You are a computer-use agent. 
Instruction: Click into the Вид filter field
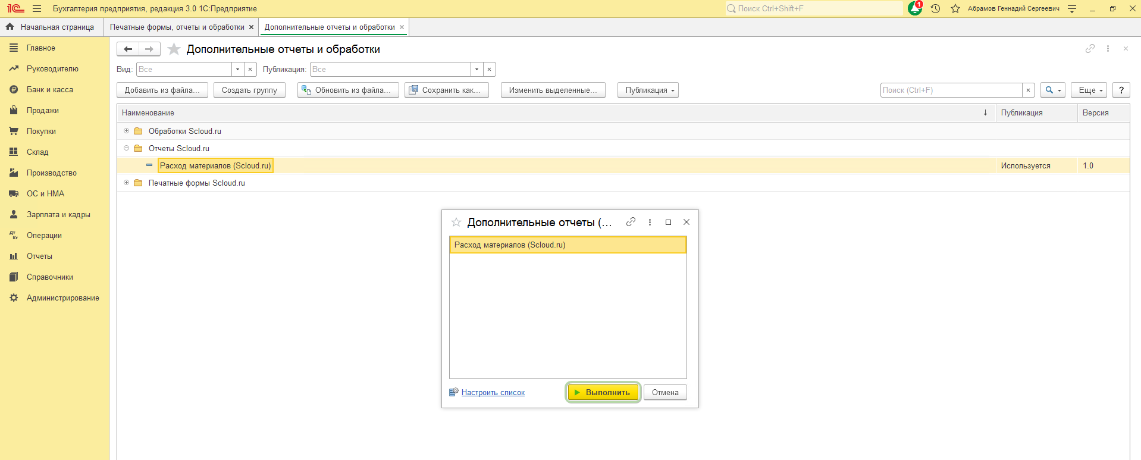[184, 70]
